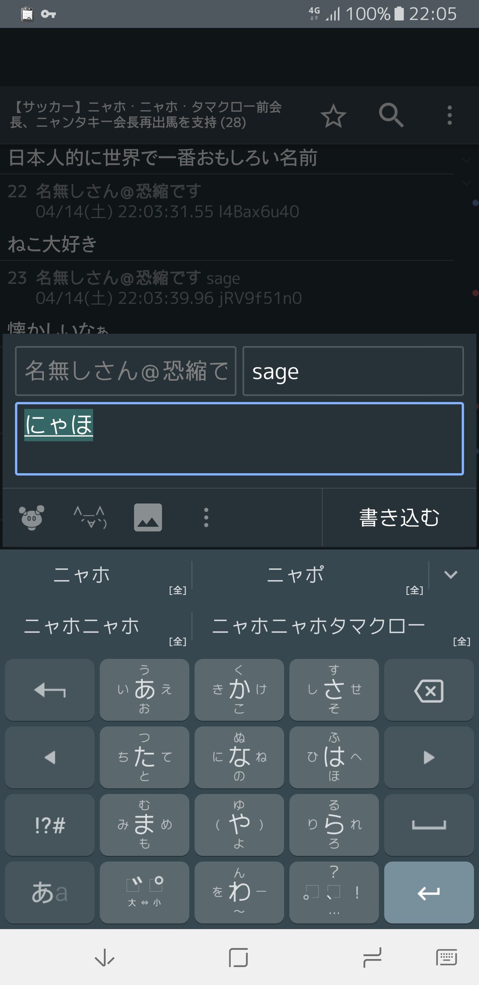The height and width of the screenshot is (985, 479).
Task: Open the thread overflow menu dots
Action: 449,115
